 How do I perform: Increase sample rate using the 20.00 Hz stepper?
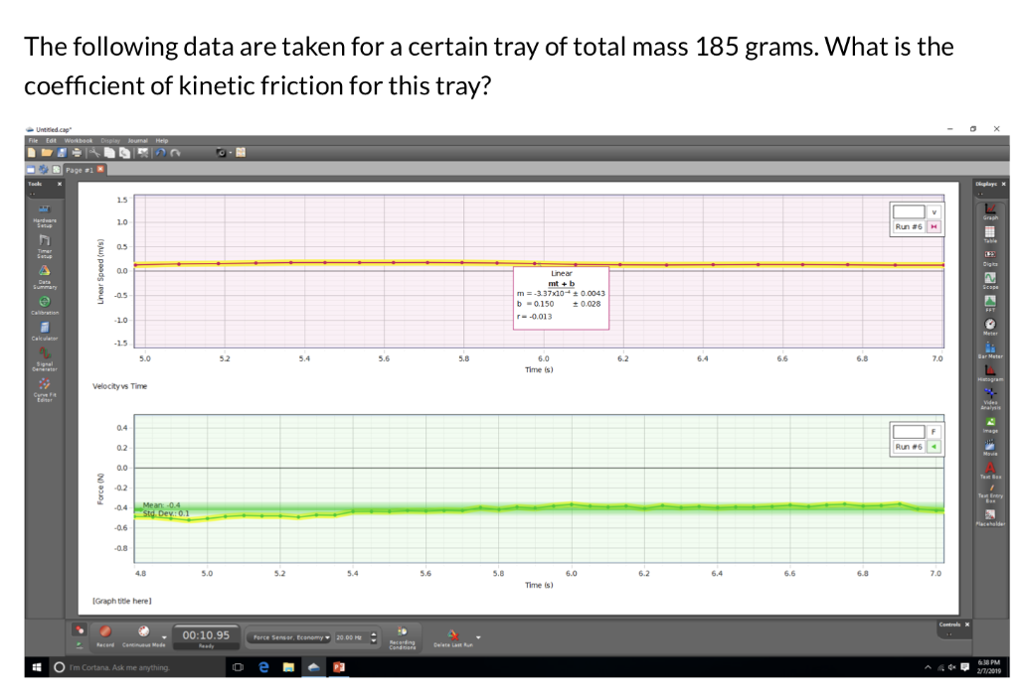[374, 633]
